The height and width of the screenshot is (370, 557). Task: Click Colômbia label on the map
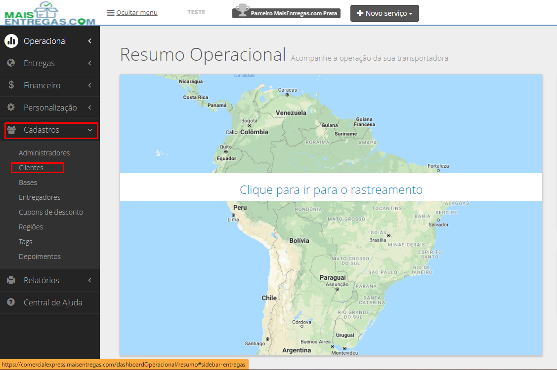(255, 132)
